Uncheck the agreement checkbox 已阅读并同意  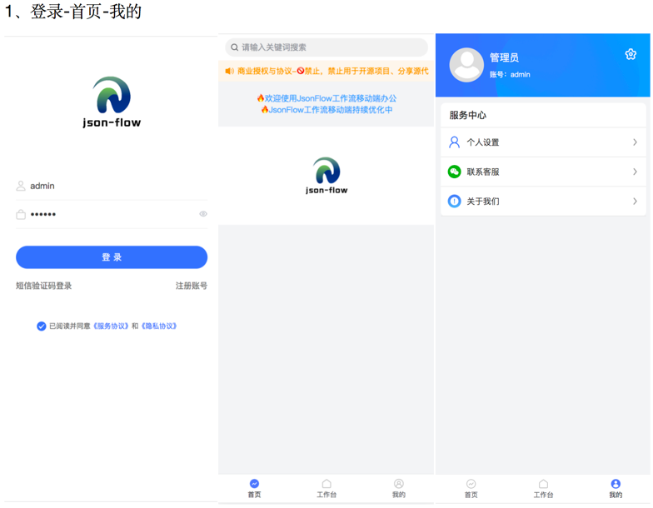tap(41, 326)
